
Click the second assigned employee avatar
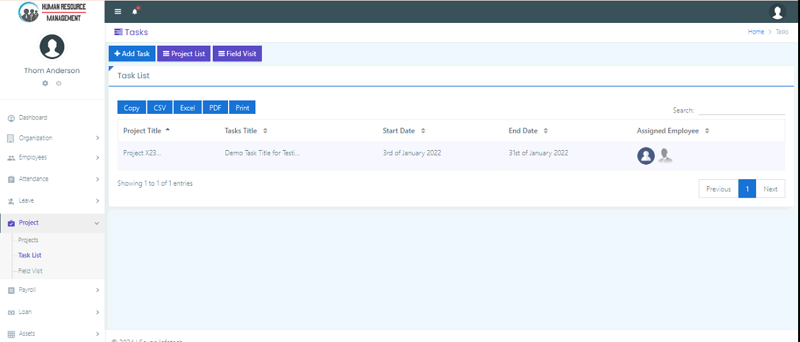(x=665, y=156)
